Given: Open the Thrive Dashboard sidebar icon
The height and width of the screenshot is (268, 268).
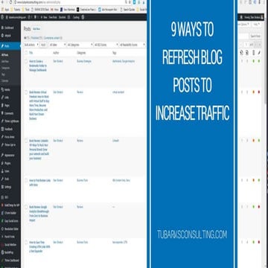Looking at the screenshot, I should tap(2, 261).
